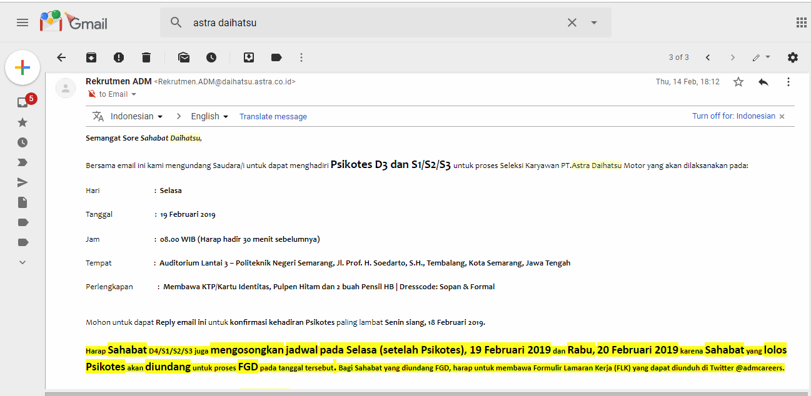The height and width of the screenshot is (396, 811).
Task: Go to the newer conversation
Action: [708, 57]
